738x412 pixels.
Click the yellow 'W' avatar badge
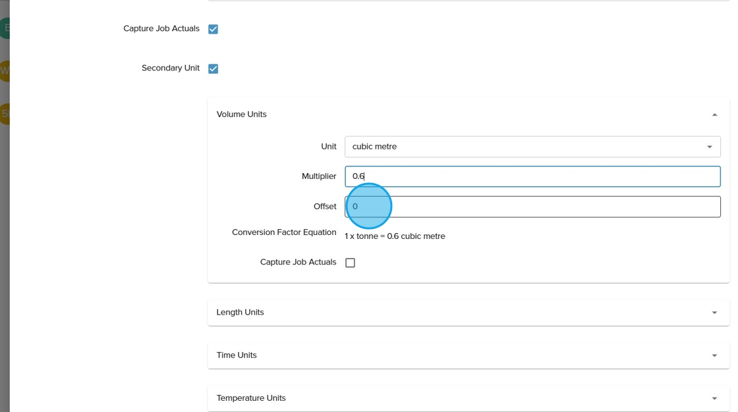pos(5,70)
